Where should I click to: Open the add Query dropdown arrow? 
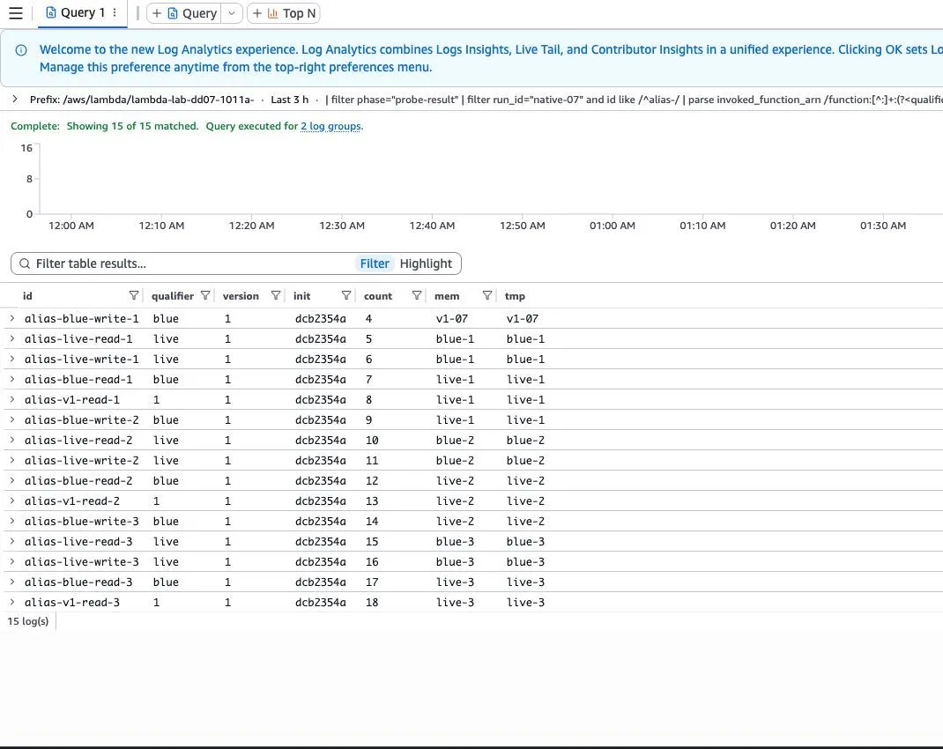tap(232, 13)
